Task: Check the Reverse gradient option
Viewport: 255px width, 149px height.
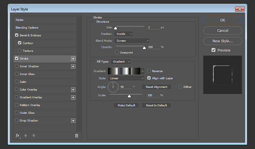Action: click(149, 71)
